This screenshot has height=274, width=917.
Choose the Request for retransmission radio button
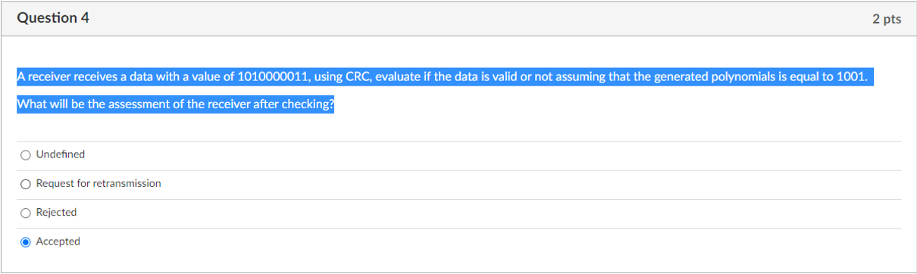(26, 184)
